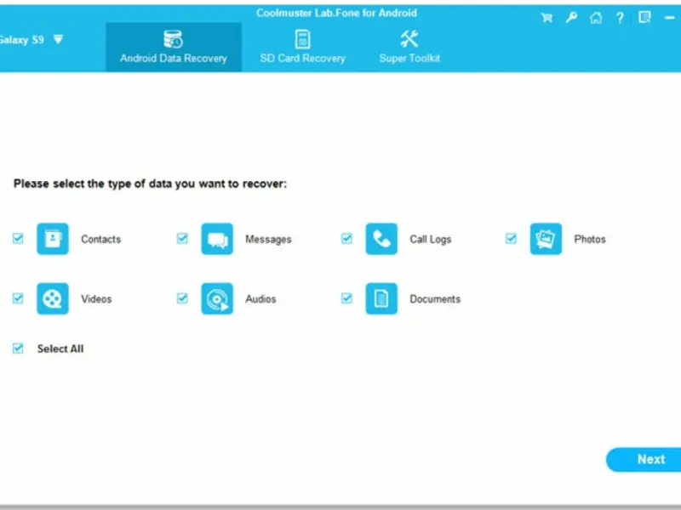Uncheck the Call Logs checkbox
The height and width of the screenshot is (510, 681).
346,239
